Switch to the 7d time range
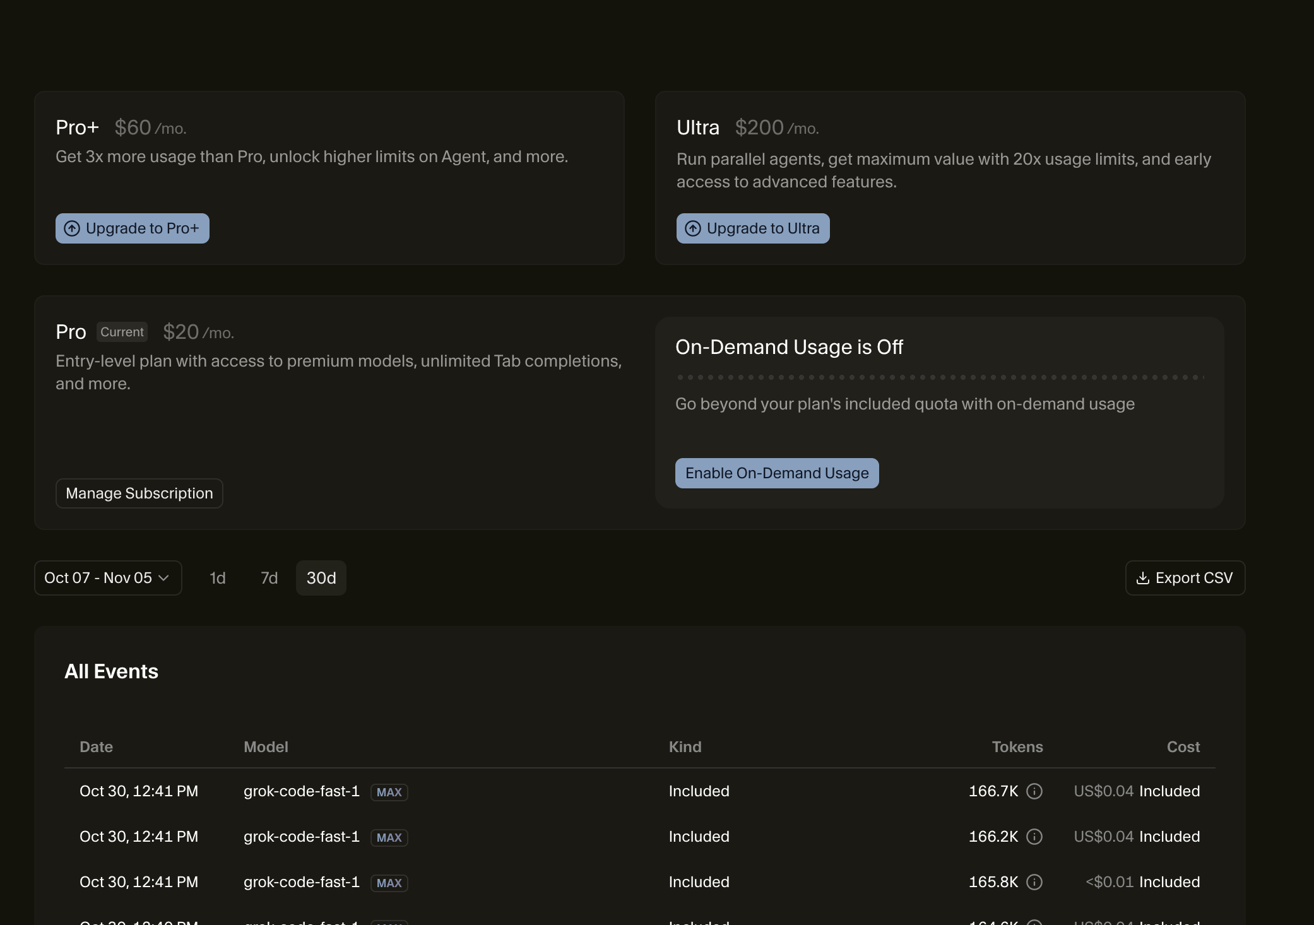Image resolution: width=1314 pixels, height=925 pixels. (x=269, y=578)
